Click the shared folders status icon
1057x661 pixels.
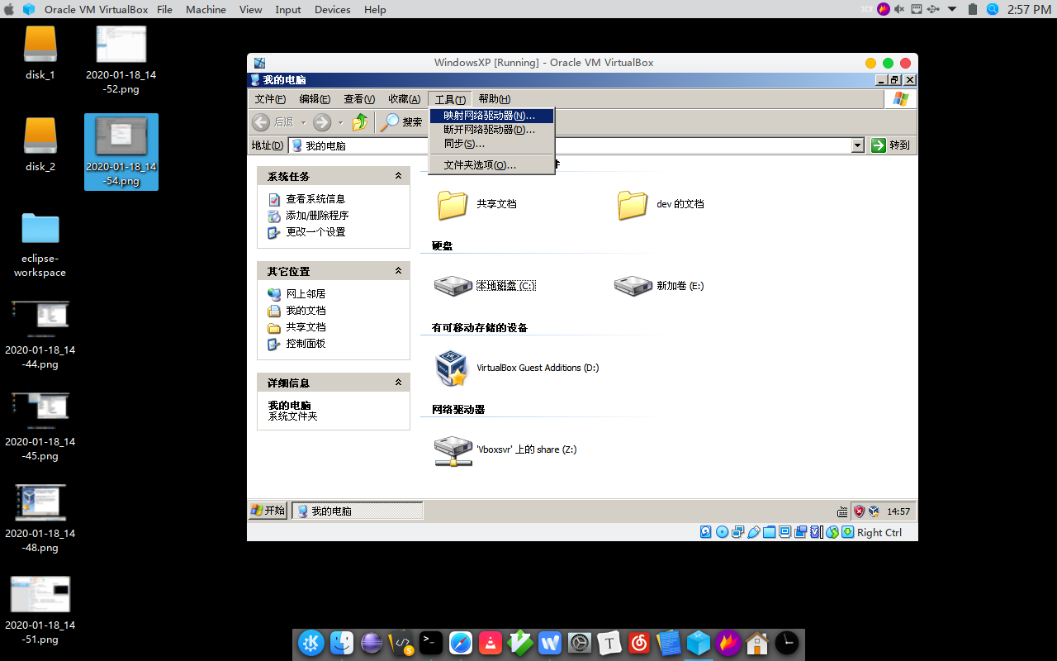(x=769, y=532)
